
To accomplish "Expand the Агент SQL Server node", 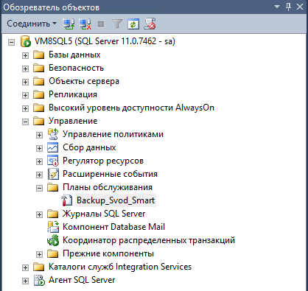I will click(25, 281).
